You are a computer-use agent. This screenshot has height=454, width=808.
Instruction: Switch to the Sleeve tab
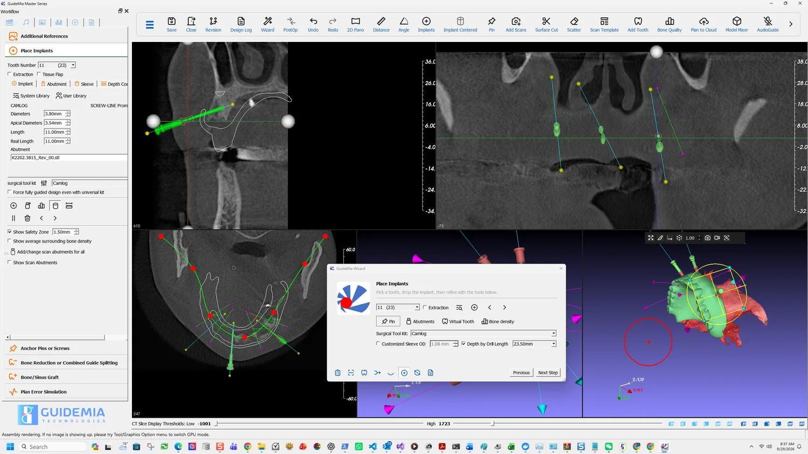click(84, 84)
